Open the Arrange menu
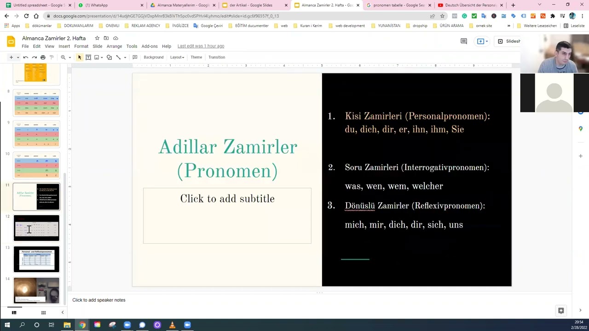This screenshot has height=331, width=589. pos(115,46)
